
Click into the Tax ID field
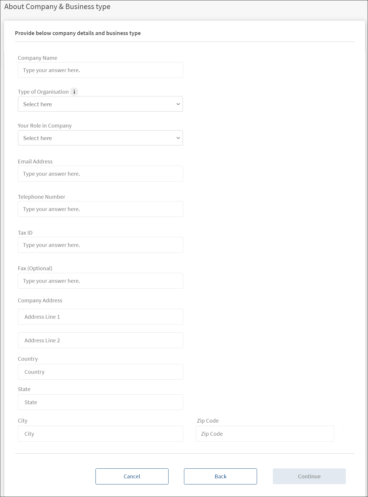[100, 245]
